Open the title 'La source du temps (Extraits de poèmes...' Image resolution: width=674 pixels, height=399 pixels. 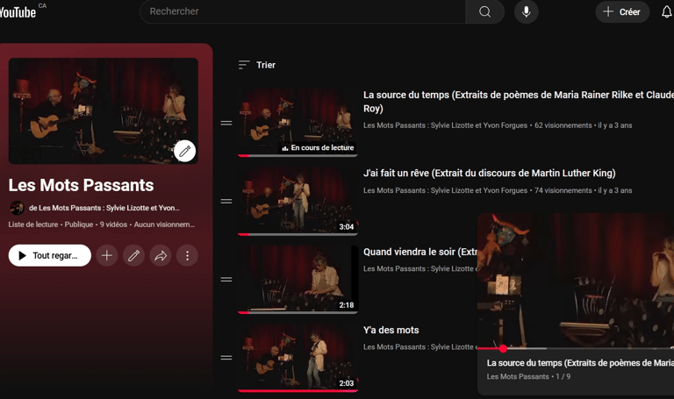click(x=518, y=102)
